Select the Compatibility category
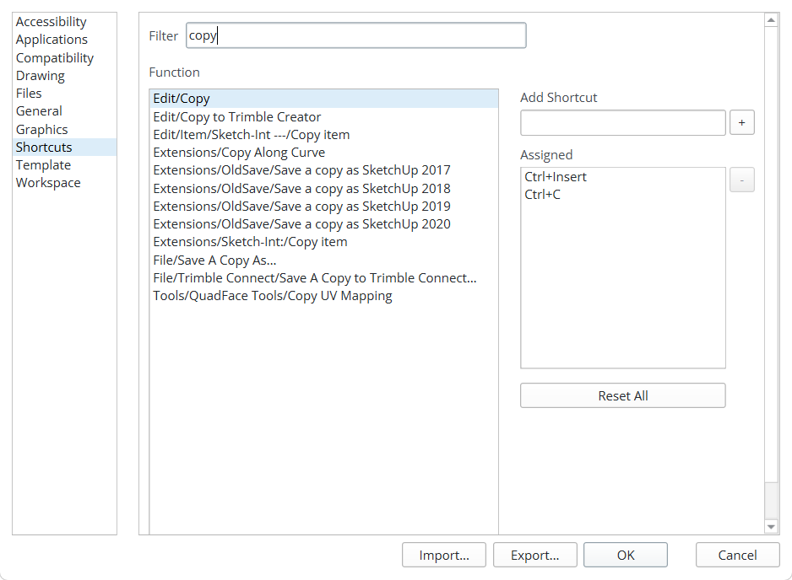 (x=55, y=58)
